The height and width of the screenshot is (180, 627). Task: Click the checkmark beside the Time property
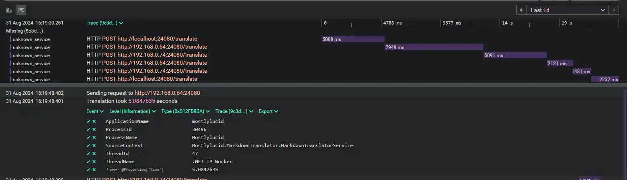click(x=88, y=170)
